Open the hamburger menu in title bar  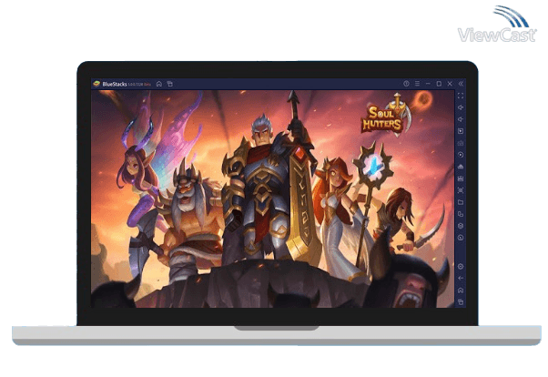(417, 84)
